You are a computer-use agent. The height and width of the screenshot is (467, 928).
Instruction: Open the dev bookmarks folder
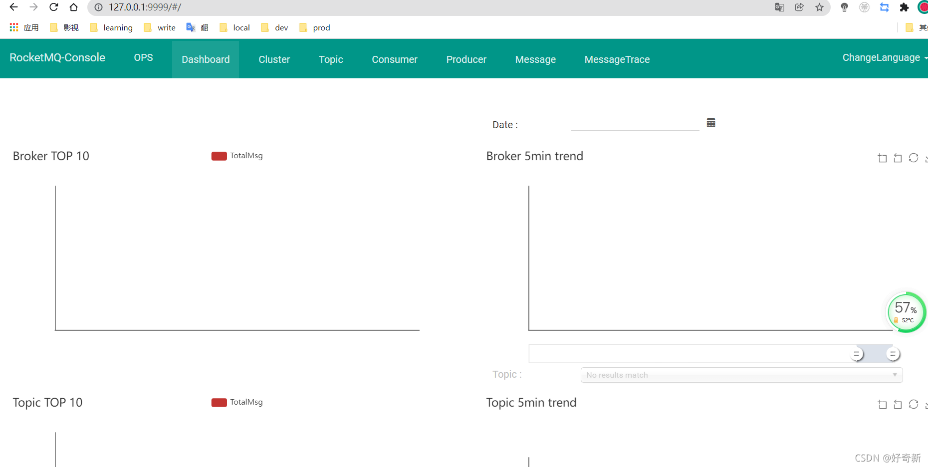274,27
